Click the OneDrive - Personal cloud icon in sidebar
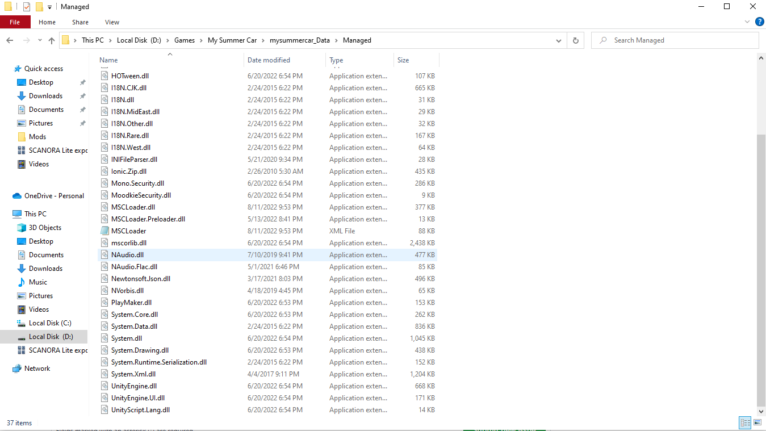 pyautogui.click(x=17, y=195)
